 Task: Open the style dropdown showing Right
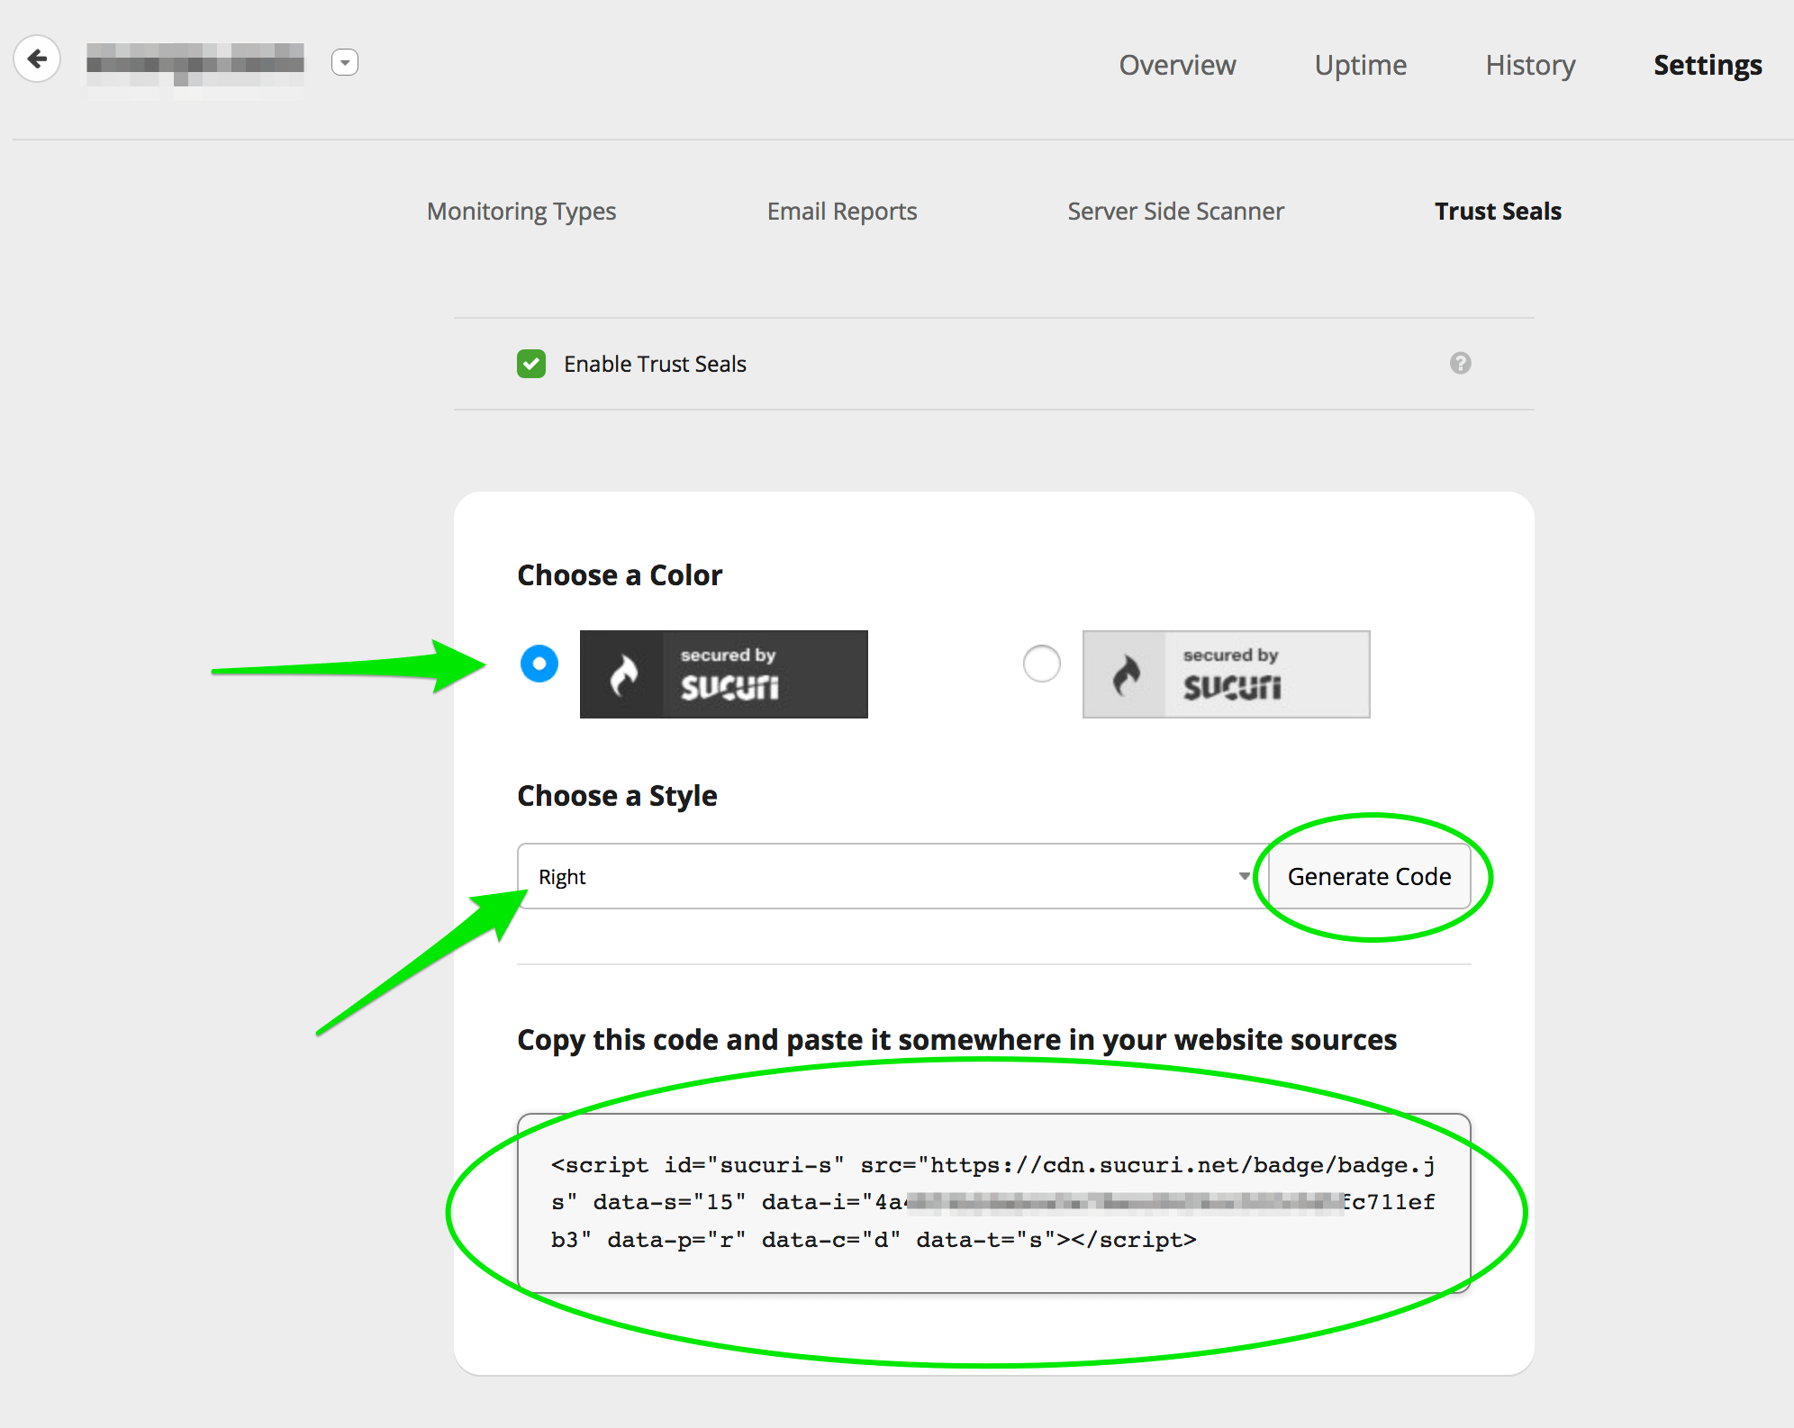(x=892, y=876)
